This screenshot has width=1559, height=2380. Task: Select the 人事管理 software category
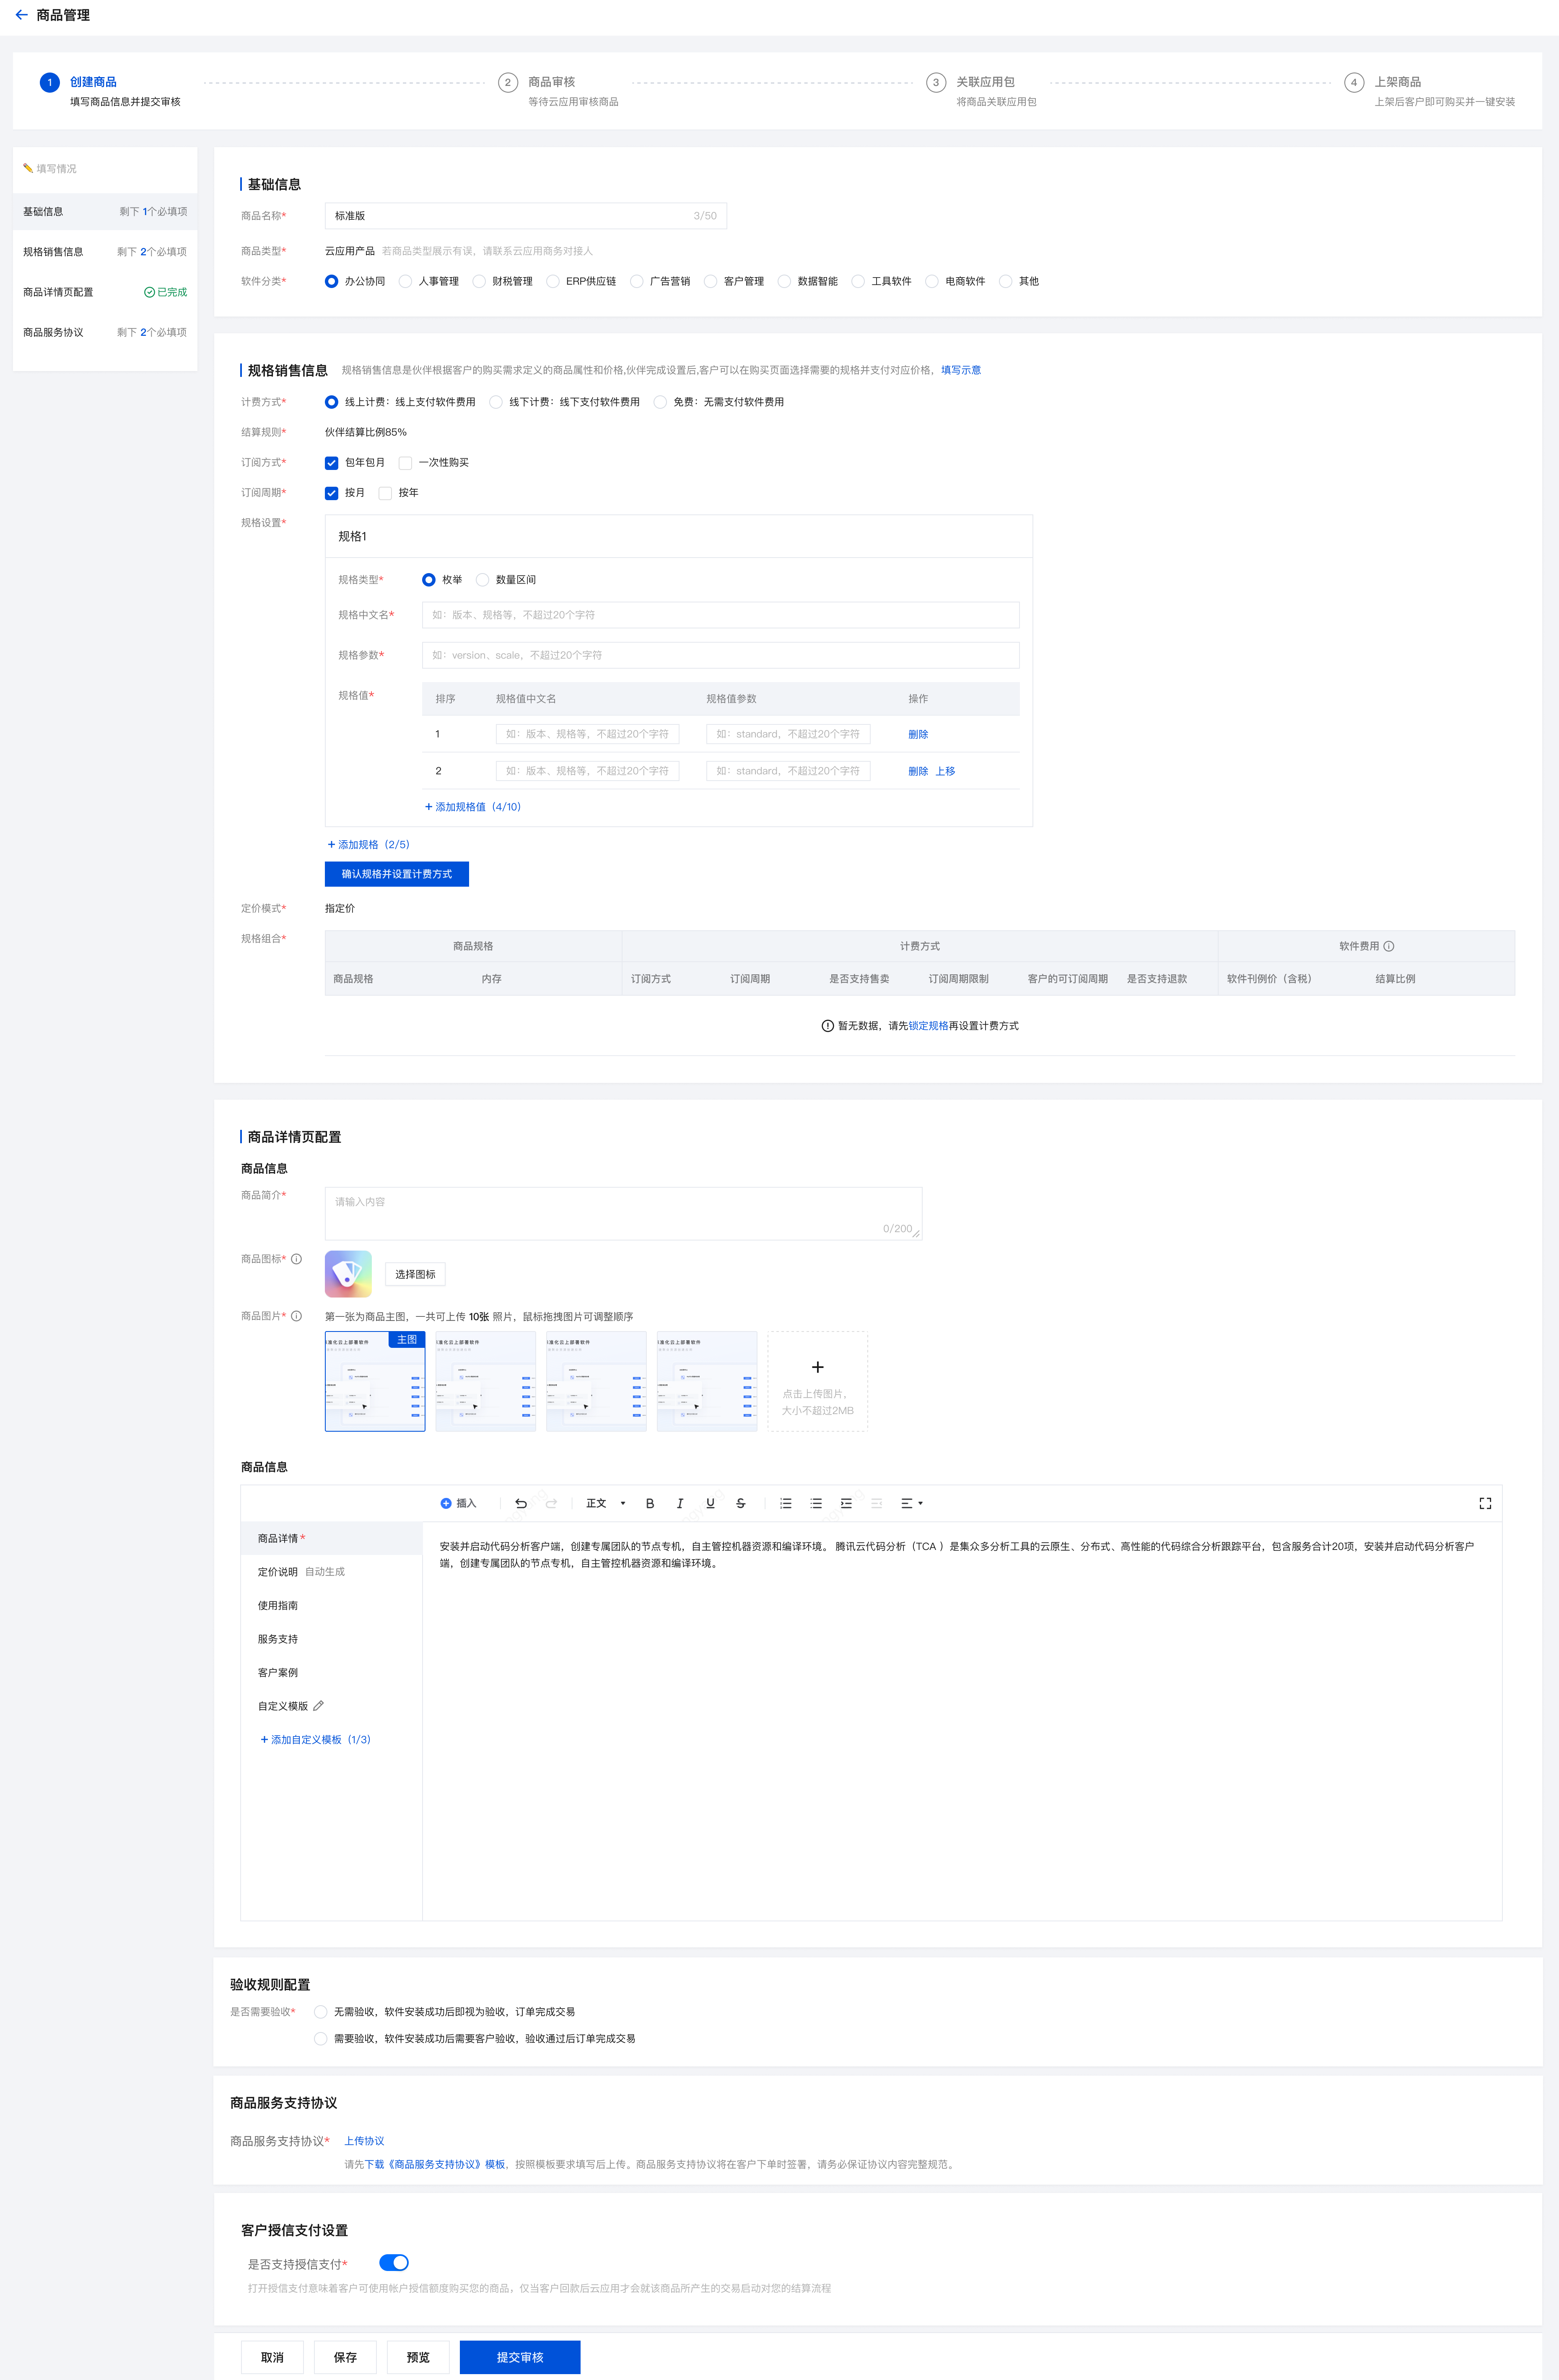pyautogui.click(x=405, y=281)
